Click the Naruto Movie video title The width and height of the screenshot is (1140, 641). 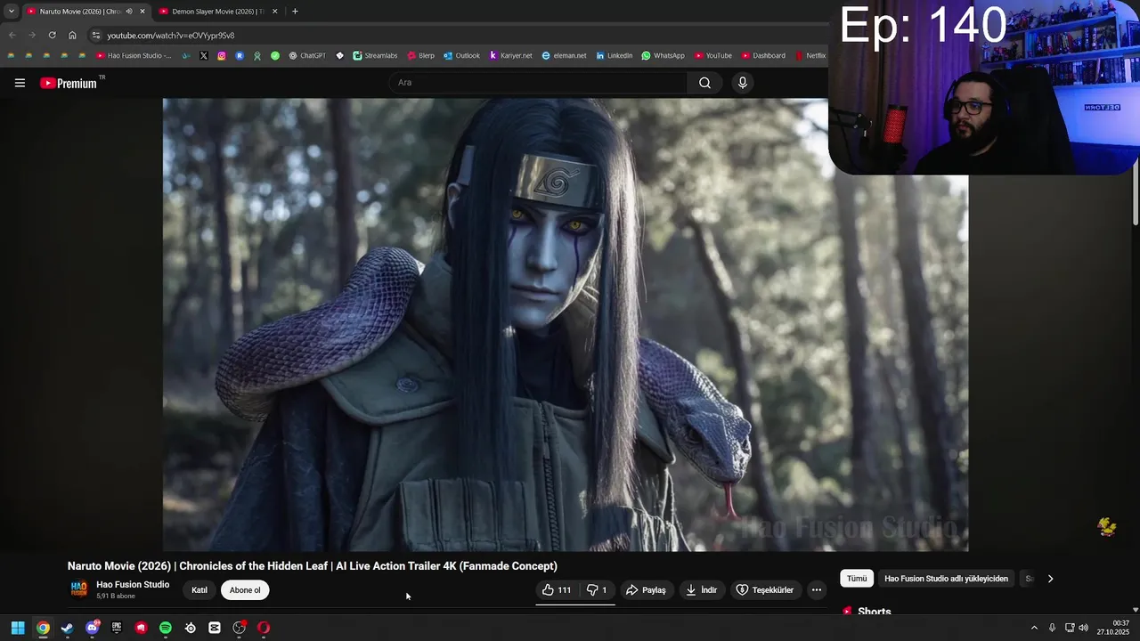coord(313,566)
